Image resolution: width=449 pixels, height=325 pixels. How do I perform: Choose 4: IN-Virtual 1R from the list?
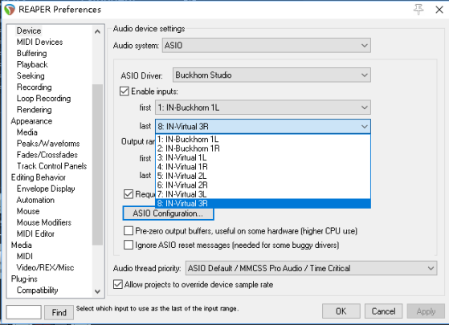(263, 167)
